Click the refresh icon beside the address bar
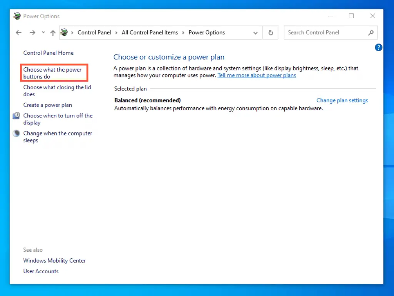Viewport: 394px width, 296px height. (x=270, y=32)
